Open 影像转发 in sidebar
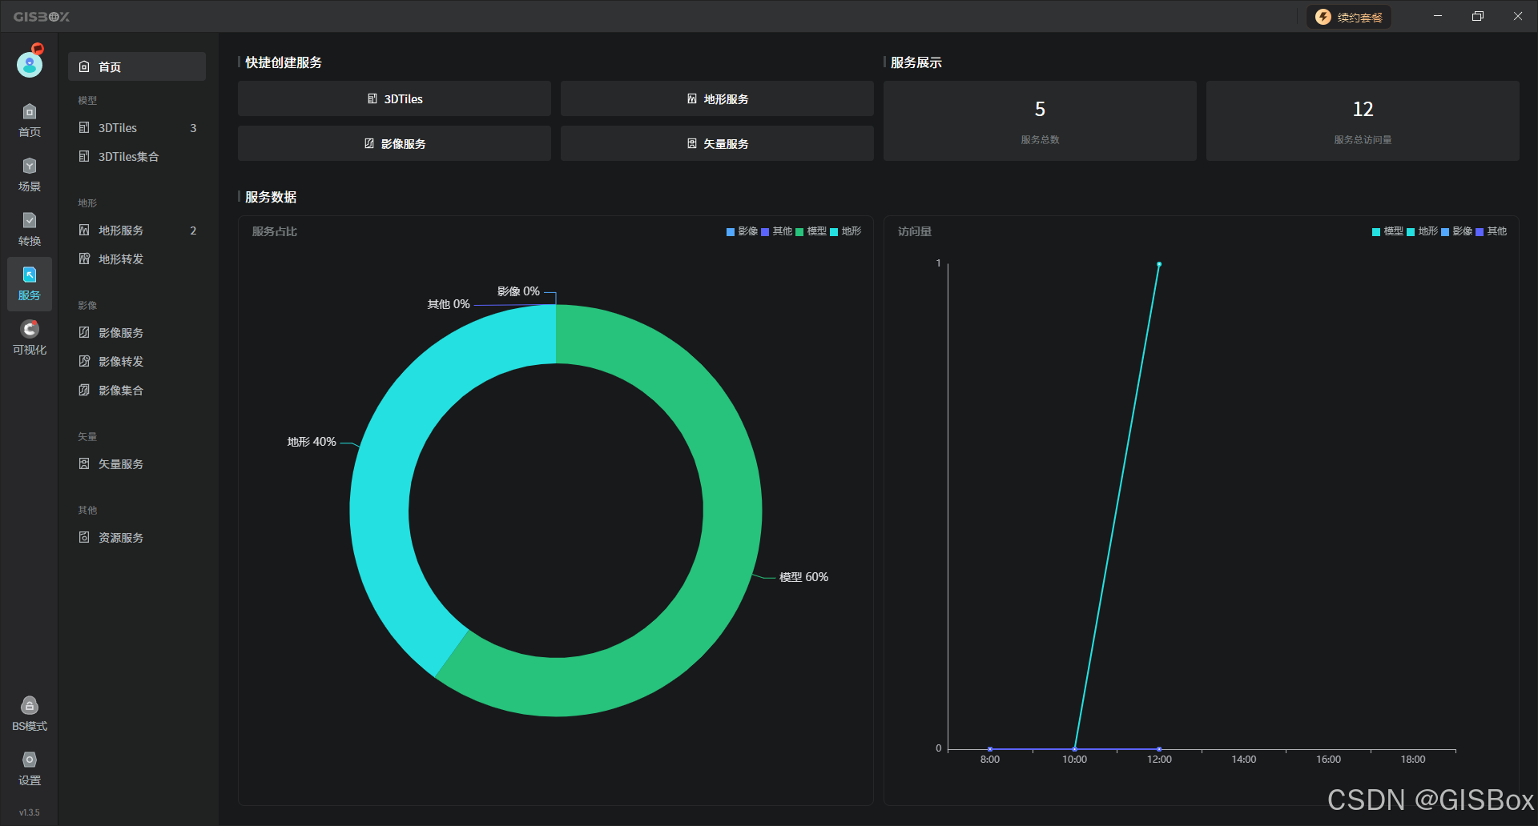The image size is (1538, 826). (137, 362)
